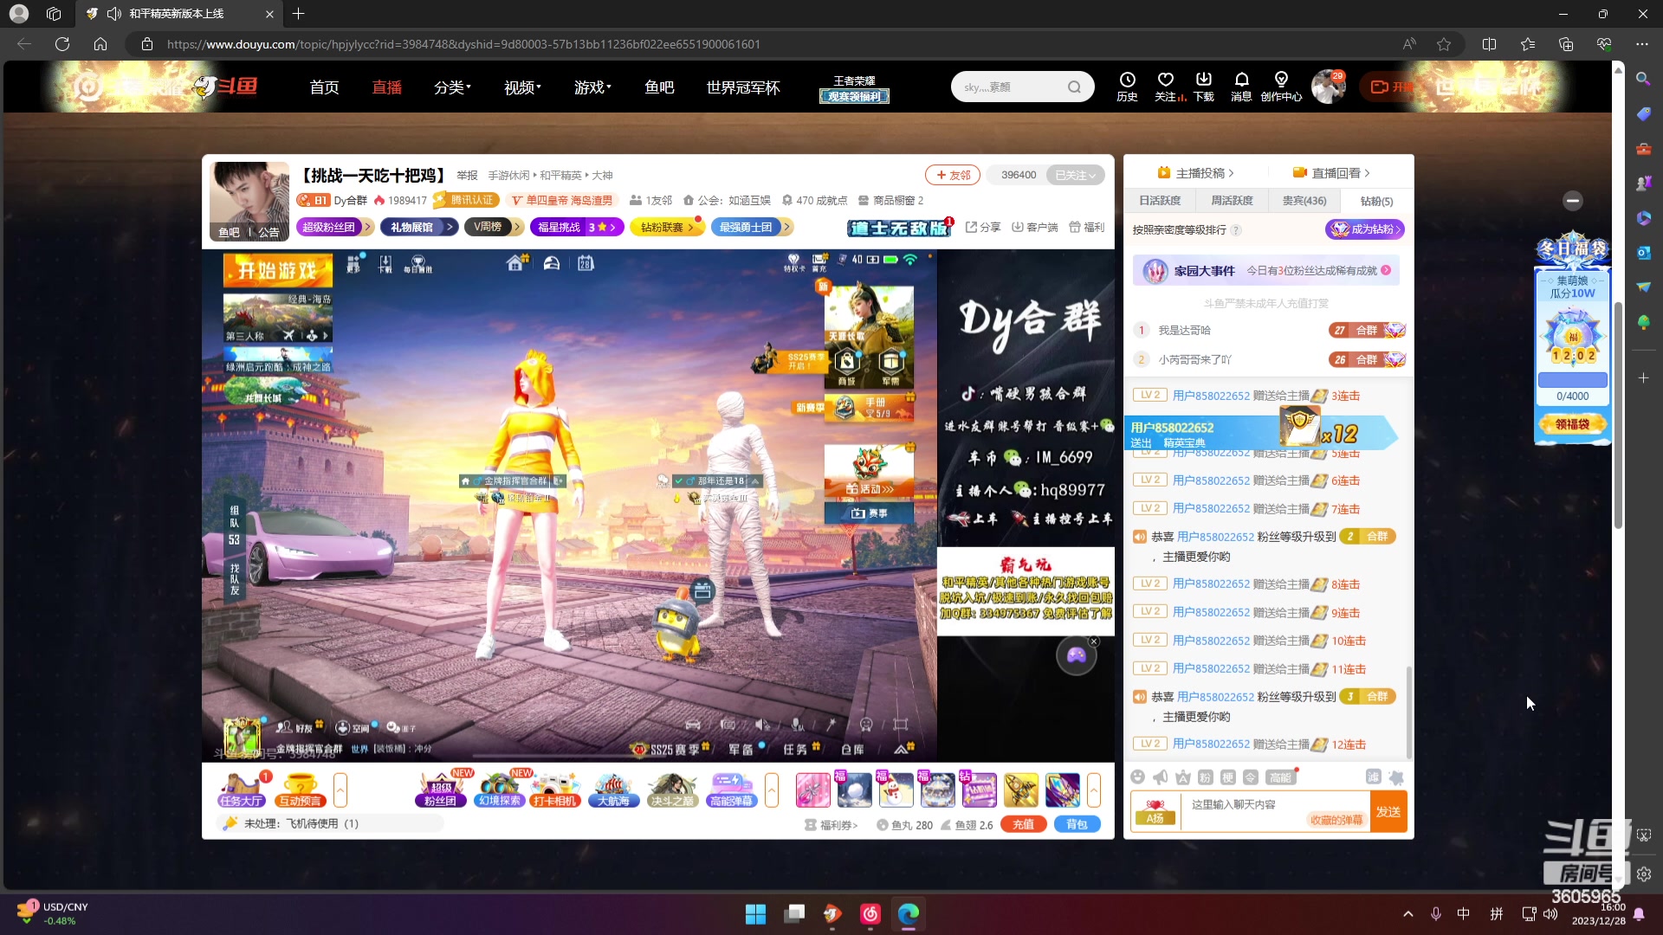Viewport: 1663px width, 935px height.
Task: Go to 首页 in top navigation
Action: pyautogui.click(x=325, y=87)
